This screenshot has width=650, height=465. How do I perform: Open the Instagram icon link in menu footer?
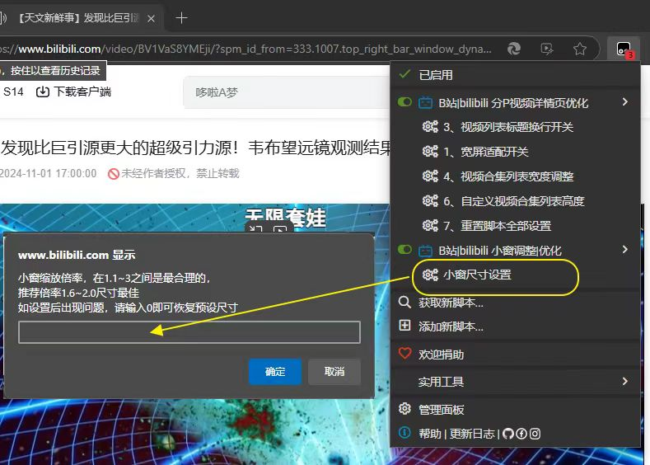point(535,434)
